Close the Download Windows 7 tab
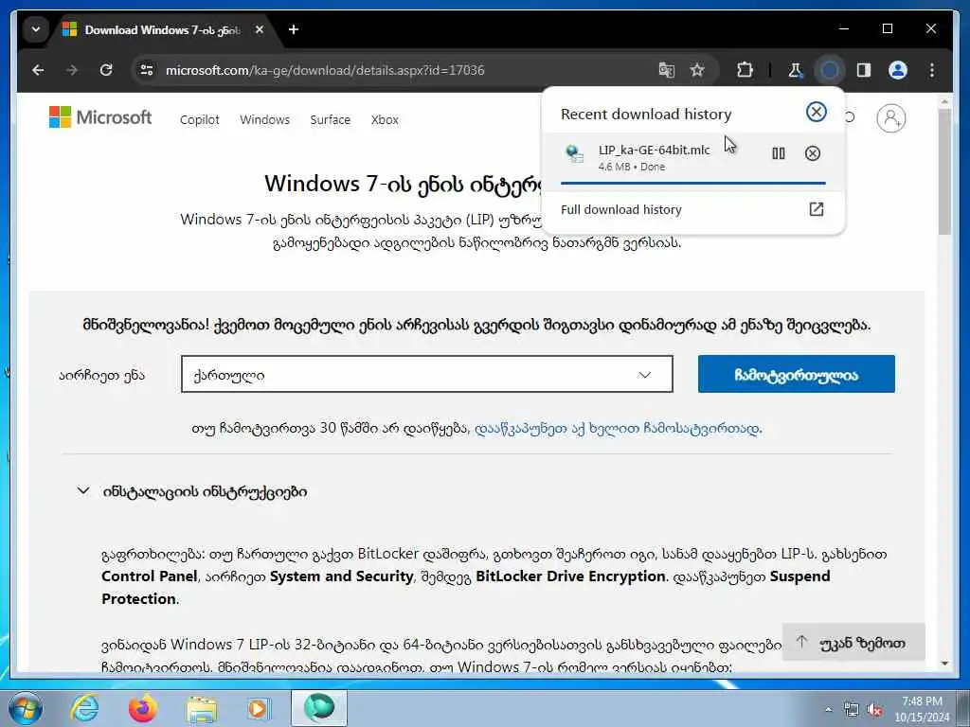This screenshot has height=727, width=970. click(x=260, y=29)
